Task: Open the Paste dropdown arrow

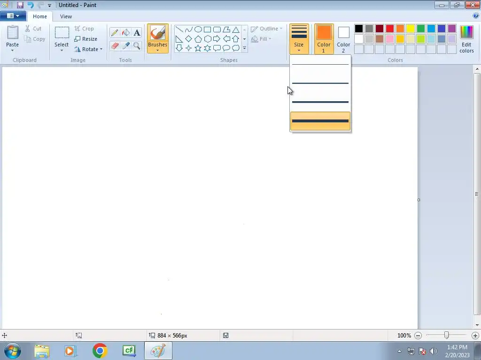Action: pos(12,51)
